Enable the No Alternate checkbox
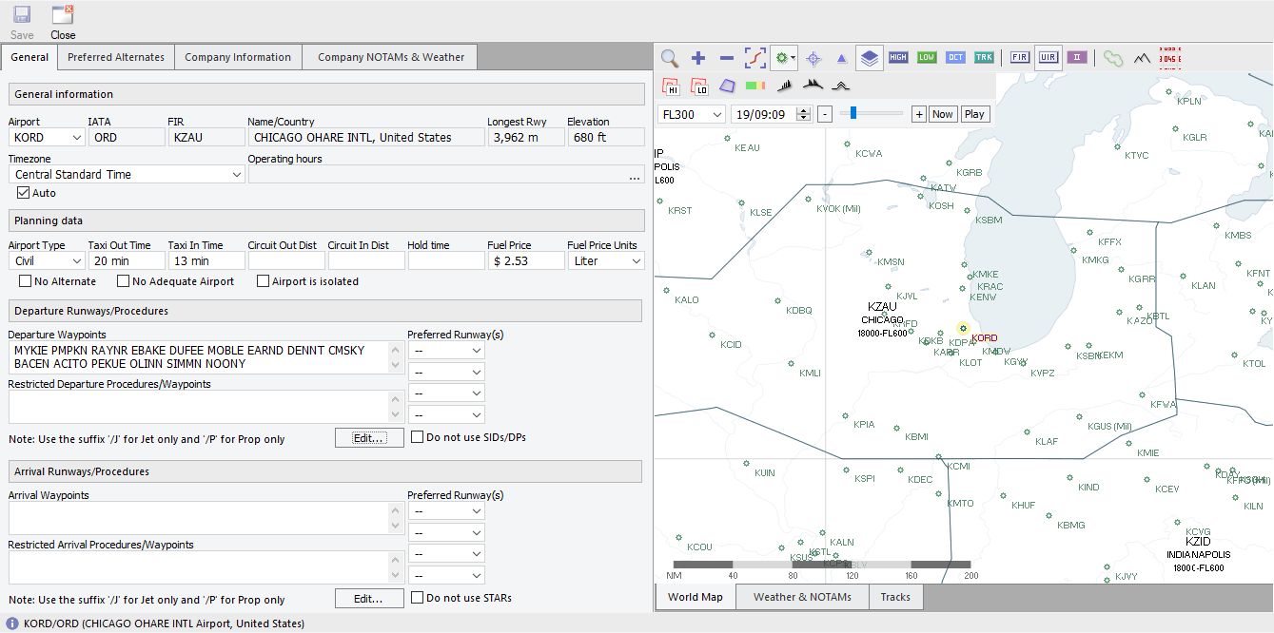This screenshot has width=1274, height=633. [26, 281]
